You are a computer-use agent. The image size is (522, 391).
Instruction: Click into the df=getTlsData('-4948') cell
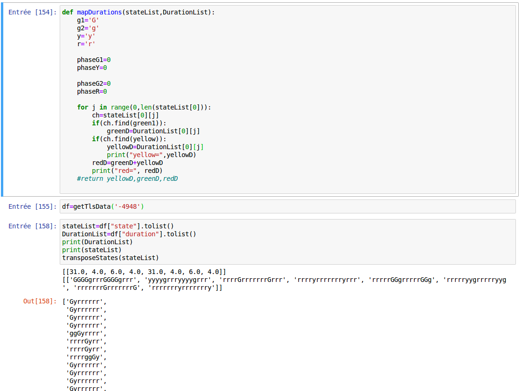pyautogui.click(x=105, y=206)
